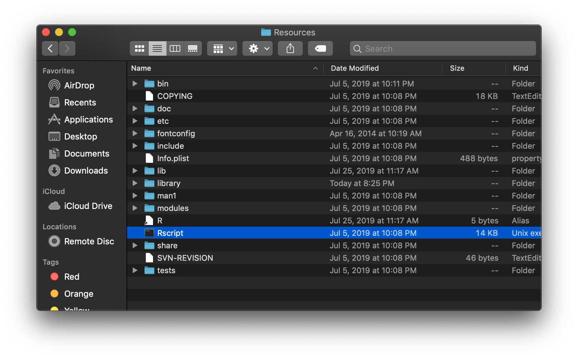Open the group-by arrangement dropdown
Screen dimensions: 578x359
pyautogui.click(x=222, y=48)
